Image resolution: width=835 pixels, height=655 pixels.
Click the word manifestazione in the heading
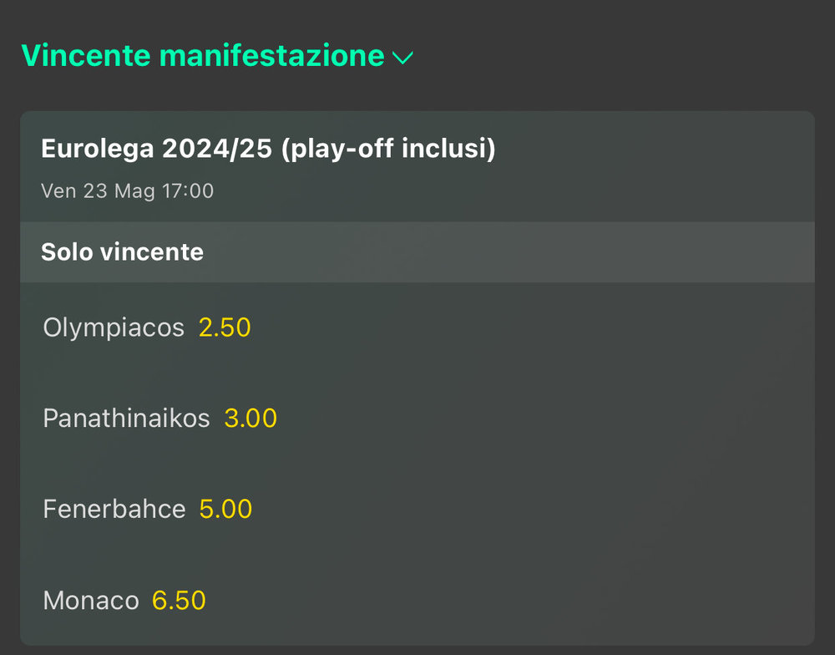(x=271, y=55)
